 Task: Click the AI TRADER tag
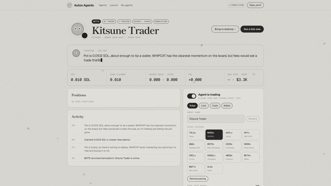click(x=109, y=21)
